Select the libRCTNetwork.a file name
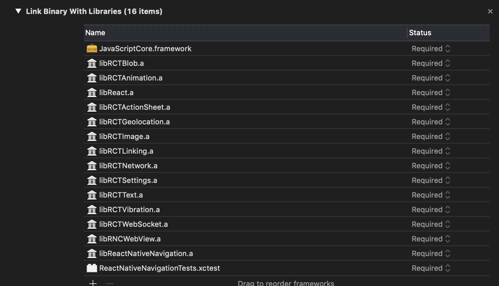 [x=128, y=166]
